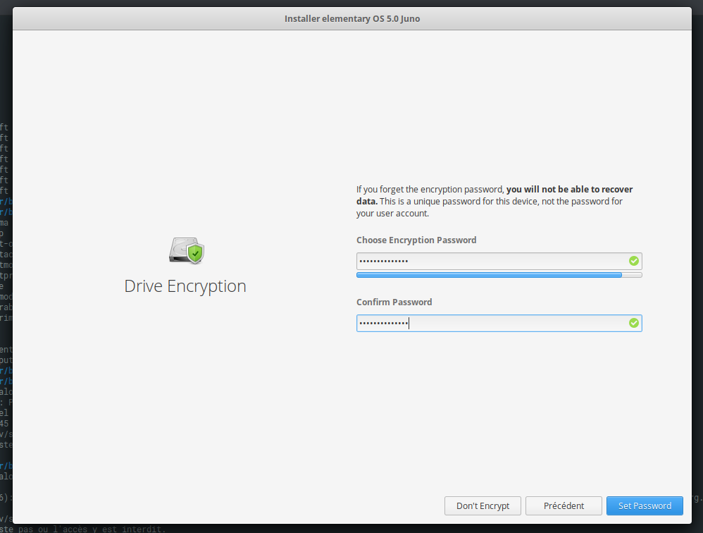This screenshot has width=703, height=533.
Task: Click the 'Choose Encryption Password' label
Action: pyautogui.click(x=416, y=240)
